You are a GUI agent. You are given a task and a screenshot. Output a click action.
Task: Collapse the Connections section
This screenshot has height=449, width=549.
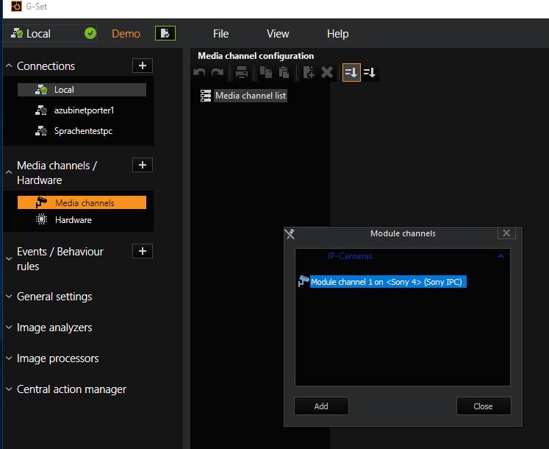(x=9, y=66)
